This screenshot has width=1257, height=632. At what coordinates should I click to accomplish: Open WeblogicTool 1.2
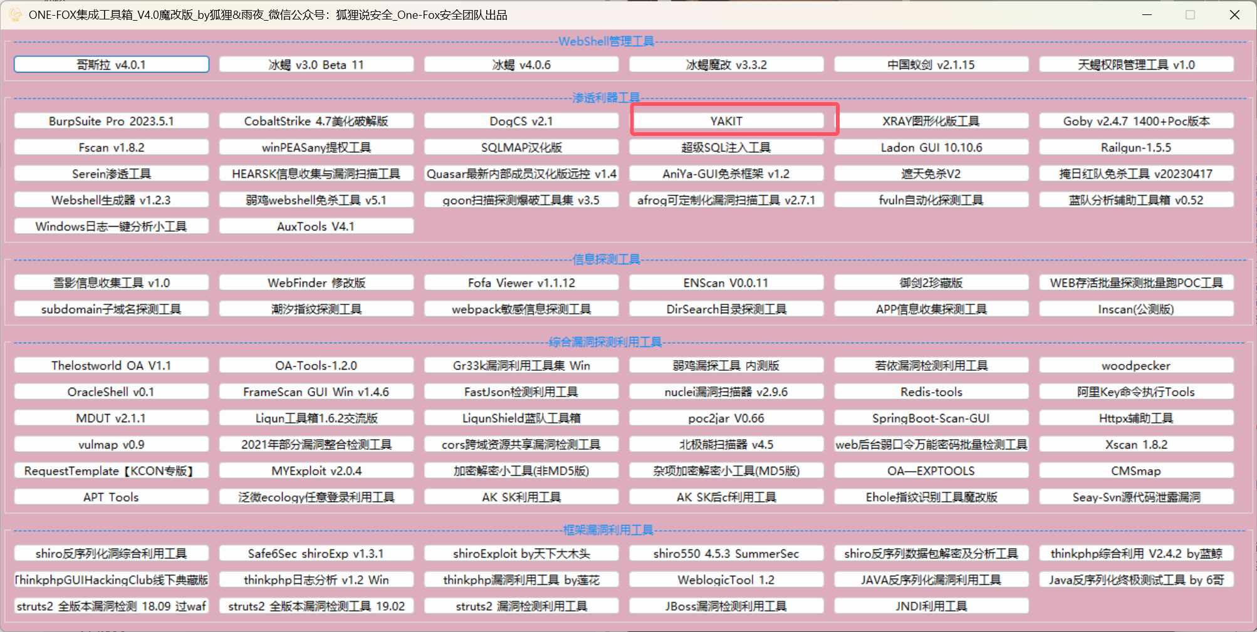pyautogui.click(x=726, y=579)
